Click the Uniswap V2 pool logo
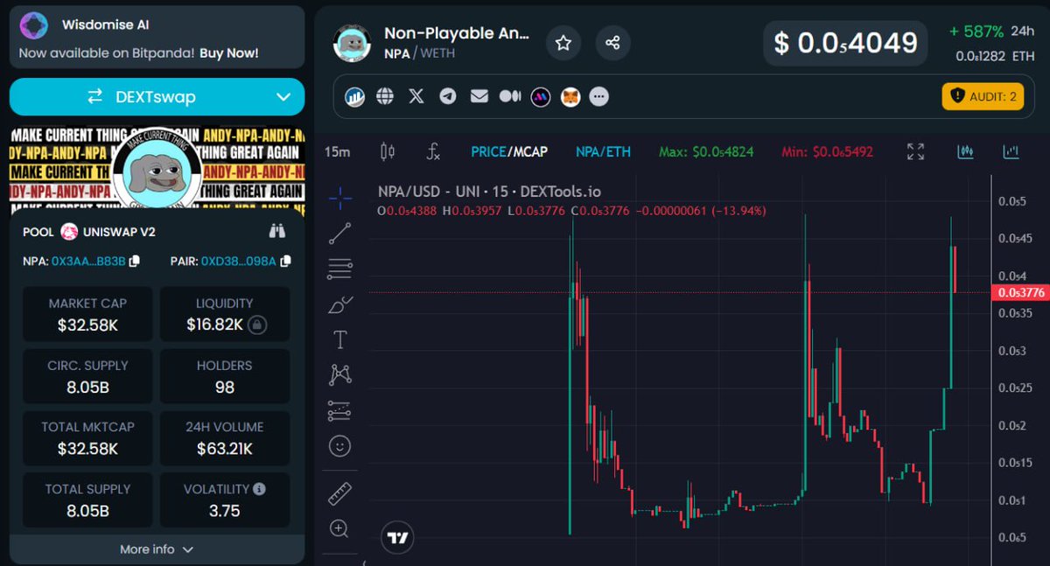This screenshot has width=1050, height=566. tap(69, 233)
